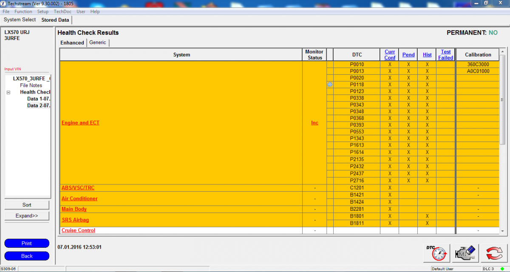Image resolution: width=510 pixels, height=272 pixels.
Task: Click the Test Failed column header link
Action: coord(446,55)
